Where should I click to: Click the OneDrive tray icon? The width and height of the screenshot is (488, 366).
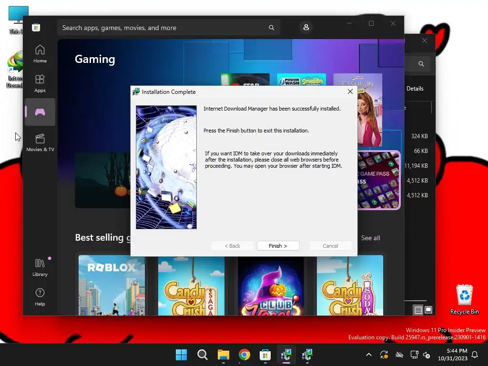click(399, 355)
